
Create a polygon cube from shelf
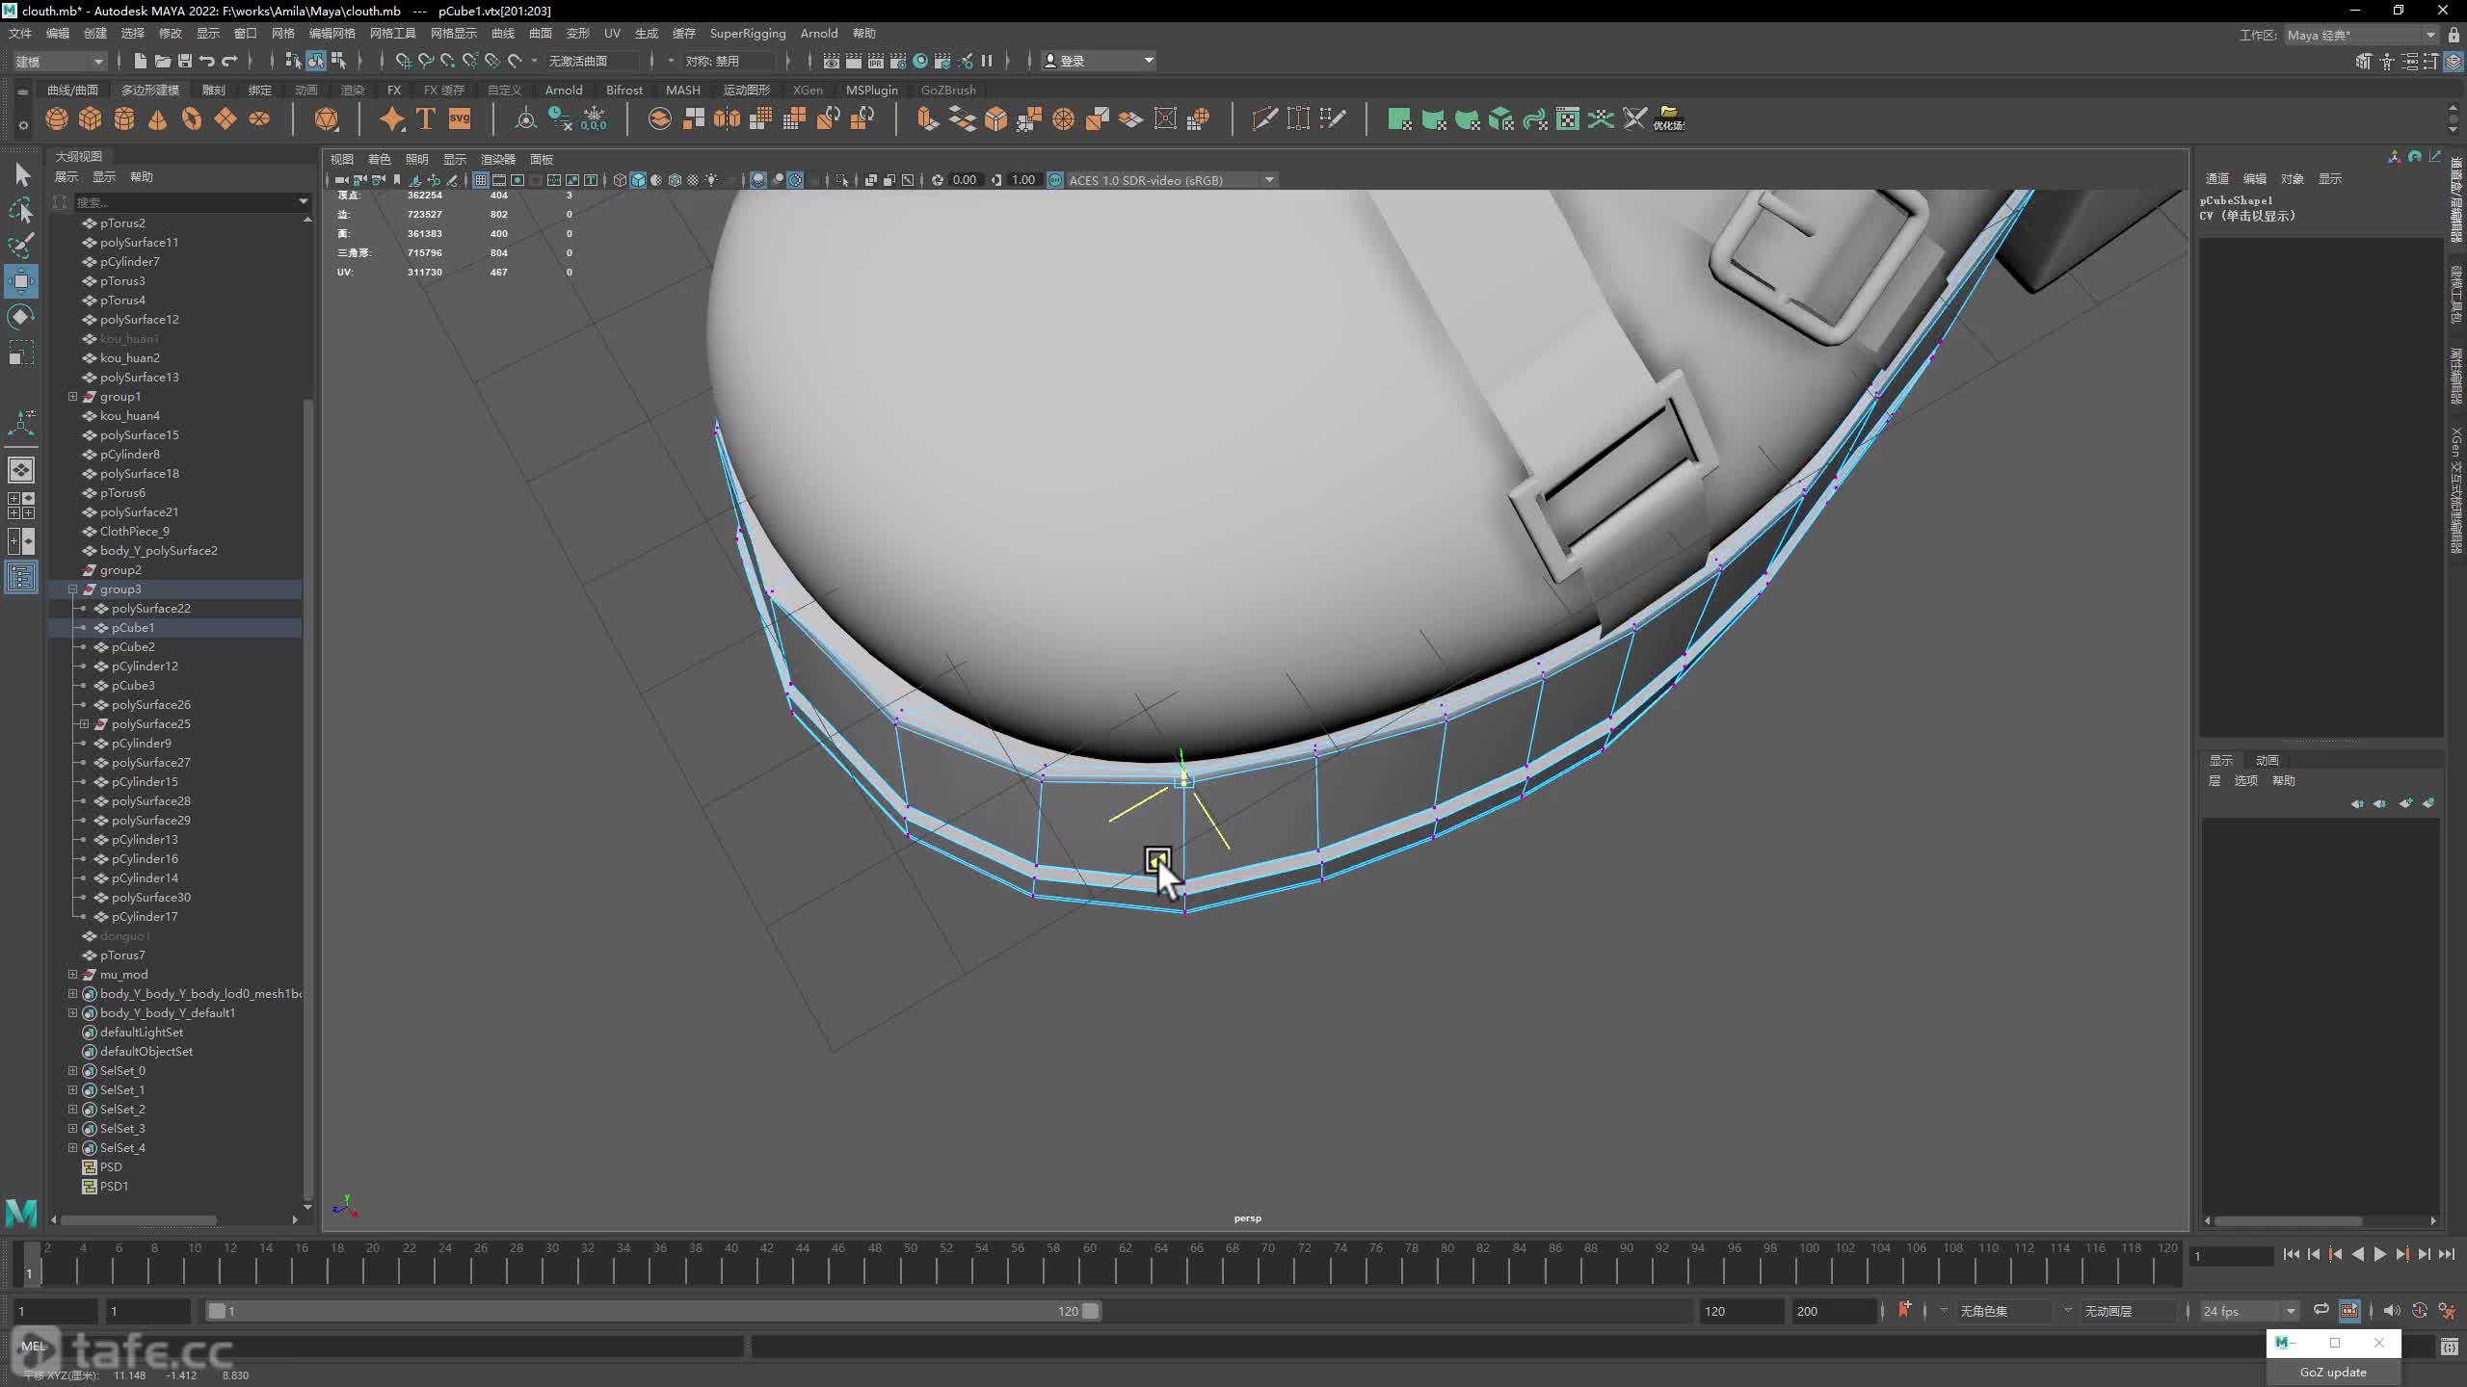[x=91, y=119]
